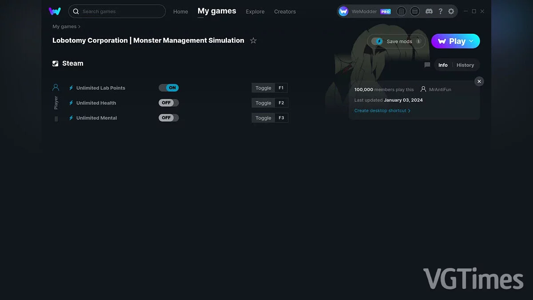The image size is (533, 300).
Task: Open the Home tab
Action: (181, 12)
